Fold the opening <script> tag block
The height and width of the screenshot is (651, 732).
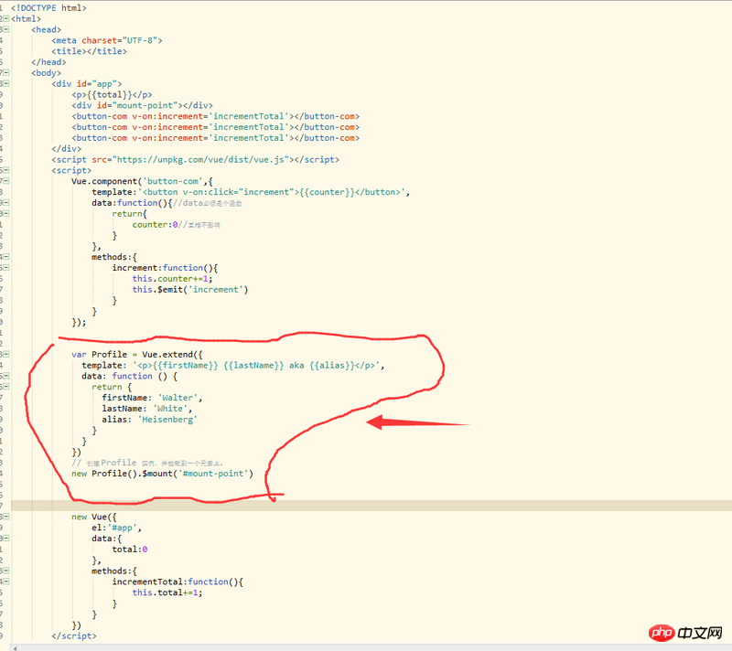click(x=6, y=170)
